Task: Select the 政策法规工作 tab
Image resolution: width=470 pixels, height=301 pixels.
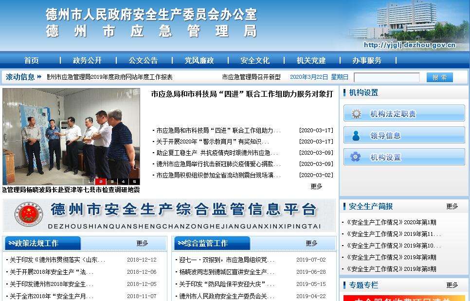Action: click(x=42, y=243)
